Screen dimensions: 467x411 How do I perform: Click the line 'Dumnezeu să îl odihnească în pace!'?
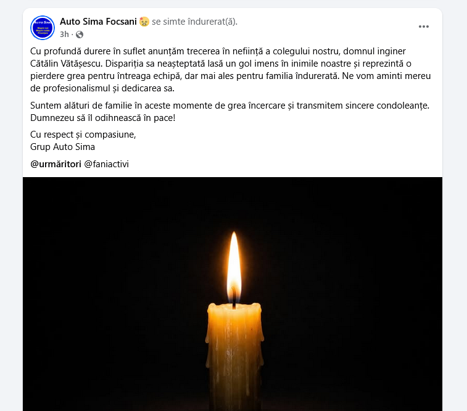click(x=103, y=118)
